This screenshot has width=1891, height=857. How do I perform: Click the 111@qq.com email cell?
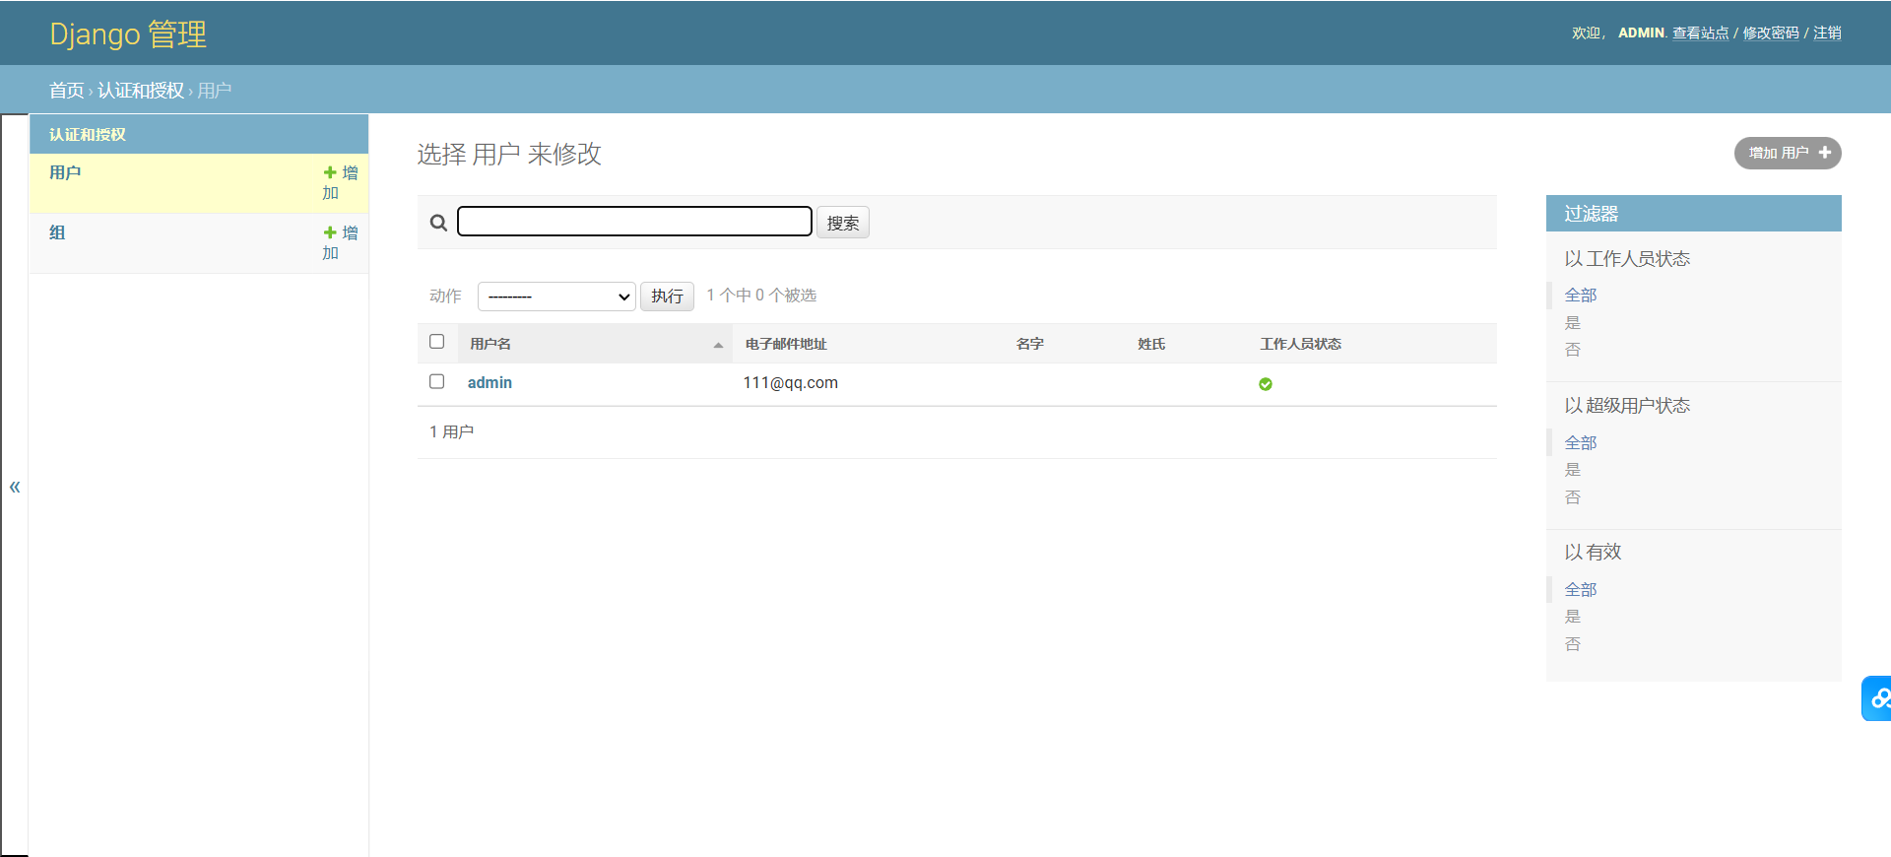790,383
